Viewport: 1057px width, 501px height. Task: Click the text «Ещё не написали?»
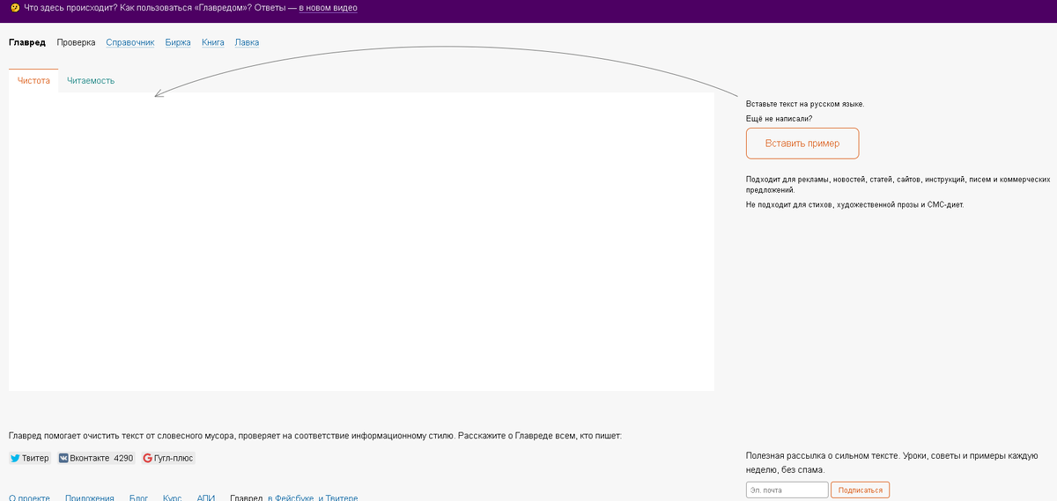pos(780,119)
